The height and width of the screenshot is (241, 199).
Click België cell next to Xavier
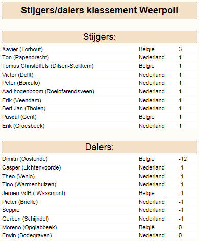[146, 49]
